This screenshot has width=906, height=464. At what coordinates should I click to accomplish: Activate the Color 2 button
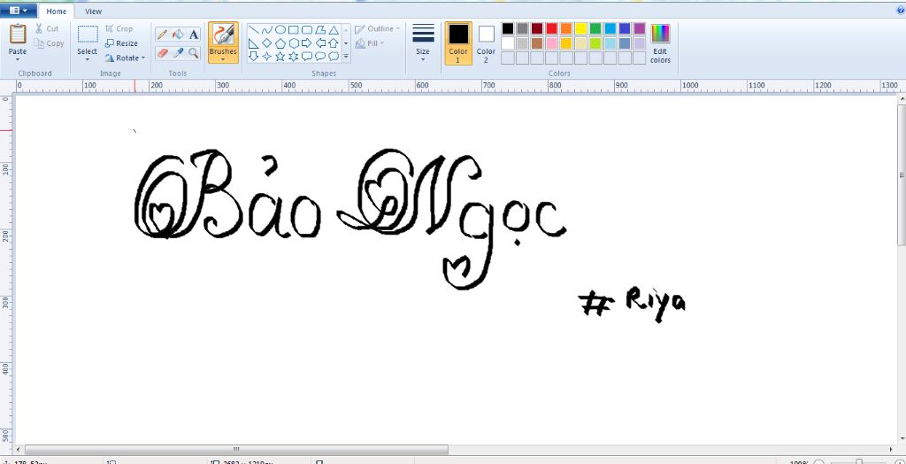(486, 43)
